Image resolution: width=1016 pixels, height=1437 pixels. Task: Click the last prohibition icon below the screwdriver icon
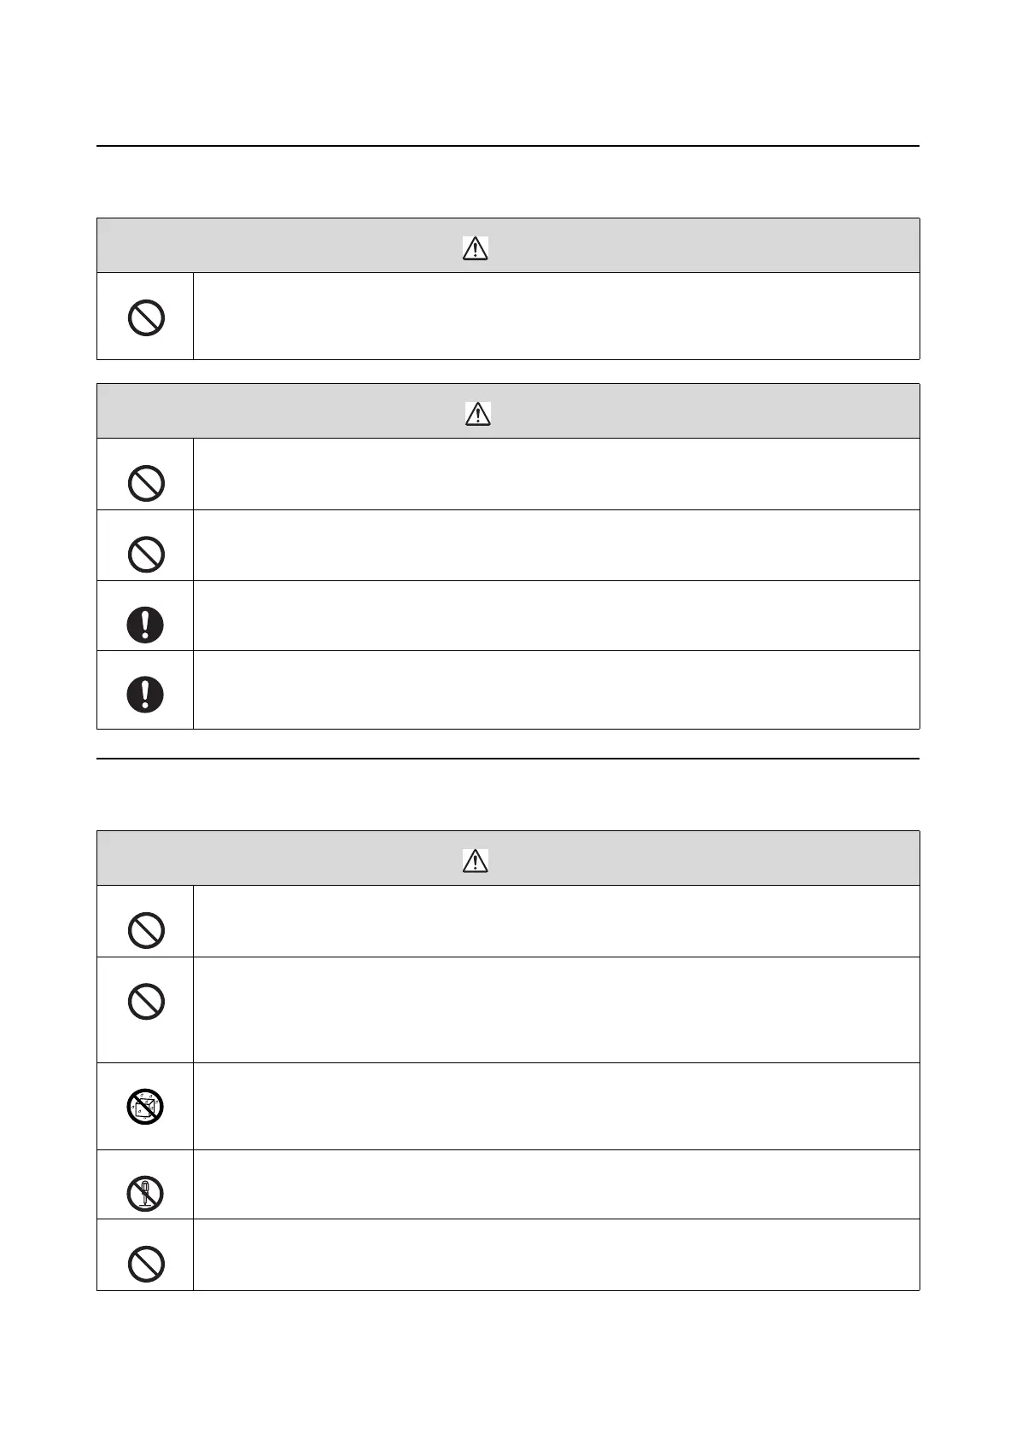tap(145, 1264)
